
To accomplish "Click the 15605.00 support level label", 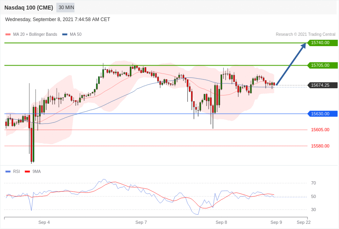I will coord(320,130).
